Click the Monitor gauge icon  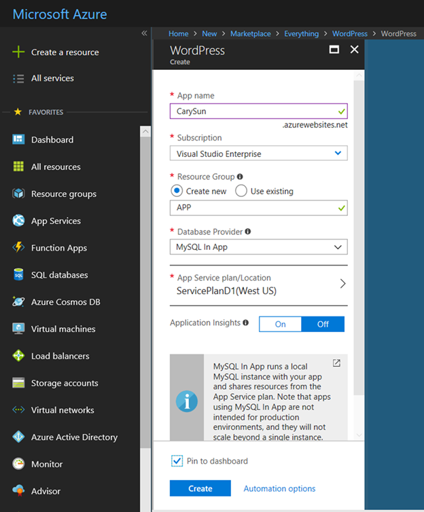pyautogui.click(x=18, y=464)
